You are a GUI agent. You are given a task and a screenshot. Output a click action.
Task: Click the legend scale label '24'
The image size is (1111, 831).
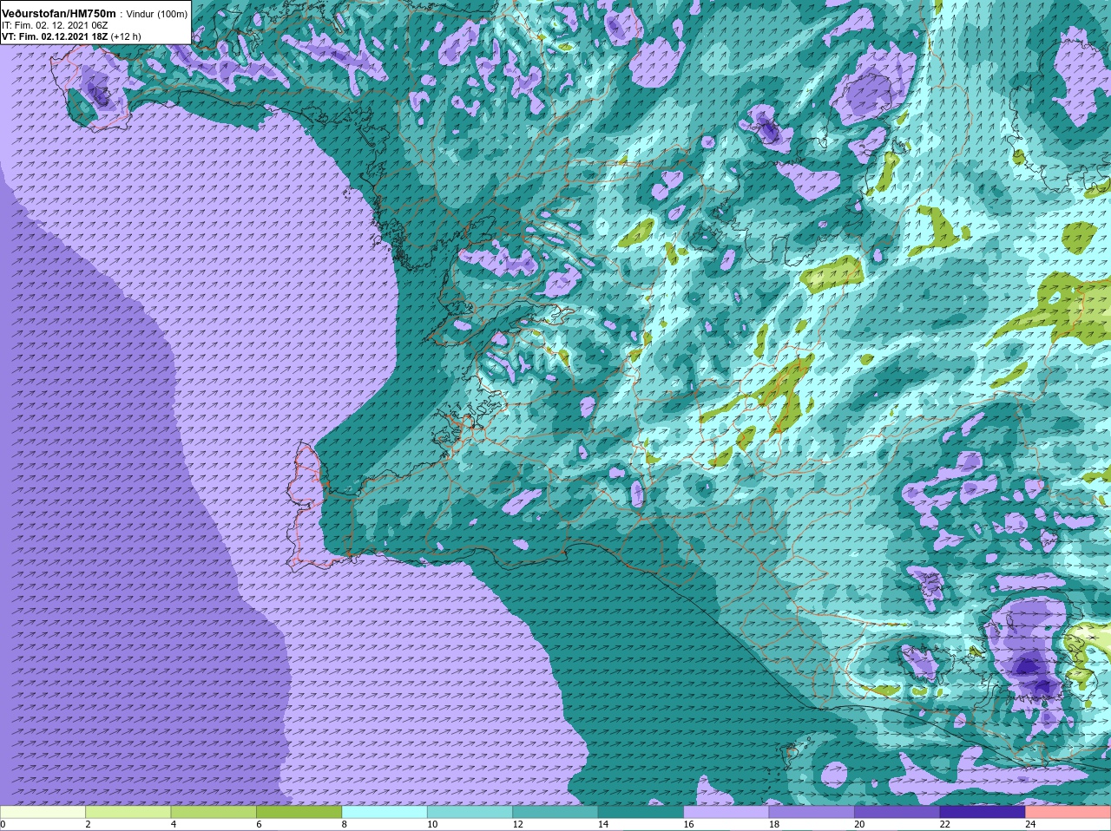pos(1030,824)
